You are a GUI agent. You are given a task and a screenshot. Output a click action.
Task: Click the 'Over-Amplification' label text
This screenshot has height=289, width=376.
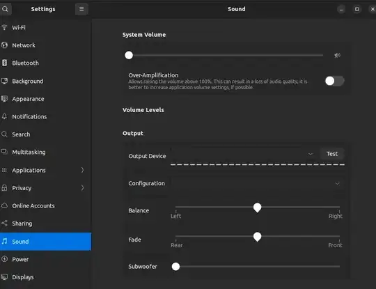153,75
